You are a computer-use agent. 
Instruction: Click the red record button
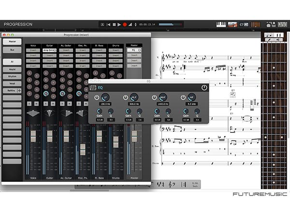click(x=125, y=25)
